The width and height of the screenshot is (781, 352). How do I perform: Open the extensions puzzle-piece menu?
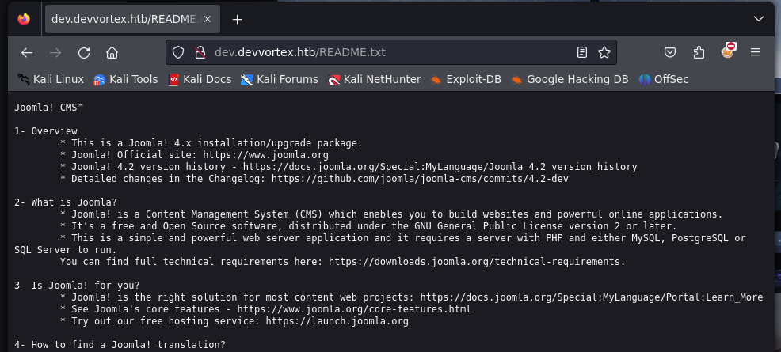tap(699, 52)
